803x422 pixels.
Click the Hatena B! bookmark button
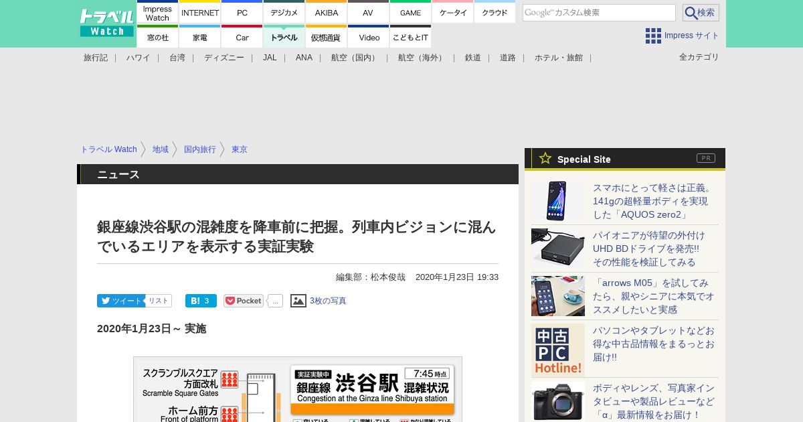click(x=201, y=301)
